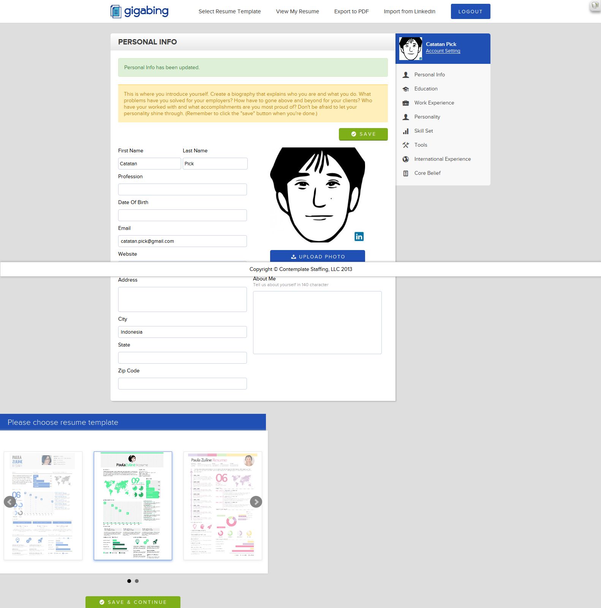
Task: Click the Tools wrench icon in sidebar
Action: click(406, 145)
